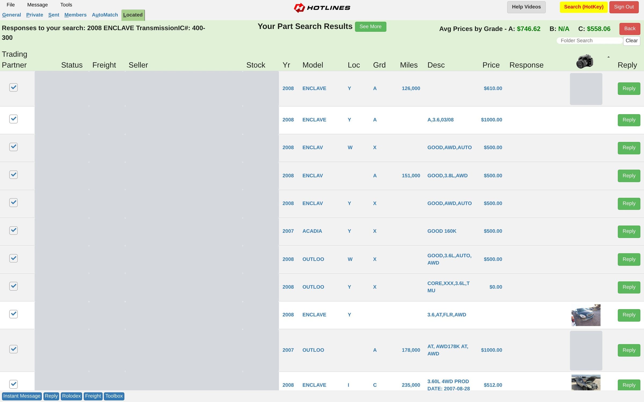Reply to the 178,000 miles Outloo listing

(x=629, y=350)
